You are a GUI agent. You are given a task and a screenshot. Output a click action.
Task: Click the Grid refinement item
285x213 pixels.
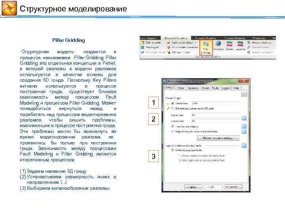[258, 47]
